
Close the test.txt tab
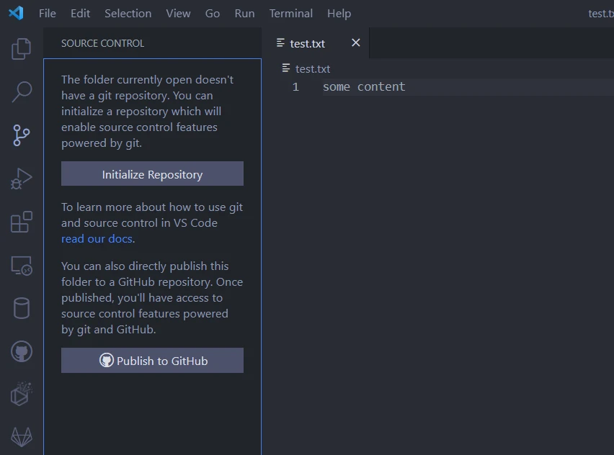(x=355, y=43)
